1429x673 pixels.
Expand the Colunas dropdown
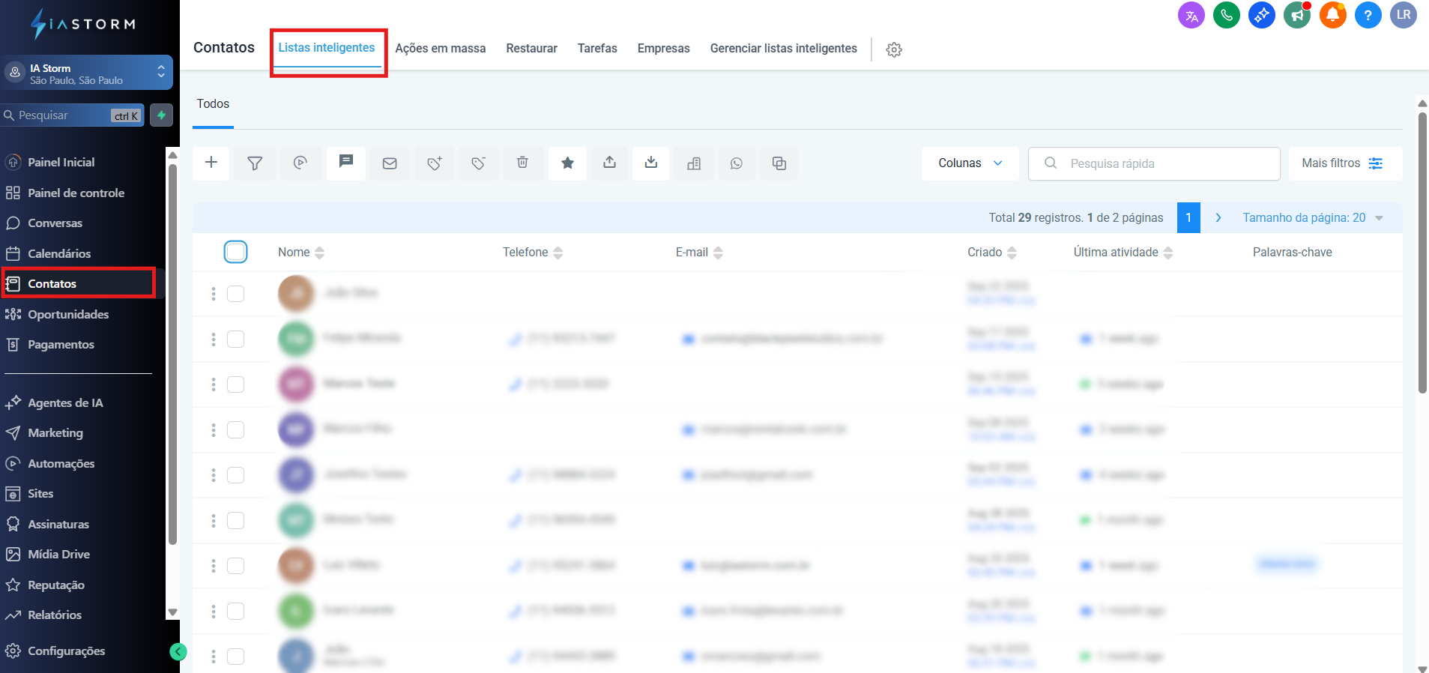pos(970,163)
